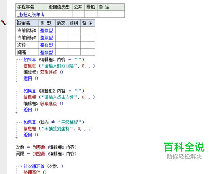
Task: Click the 类型 header in the variable table
Action: tap(47, 23)
